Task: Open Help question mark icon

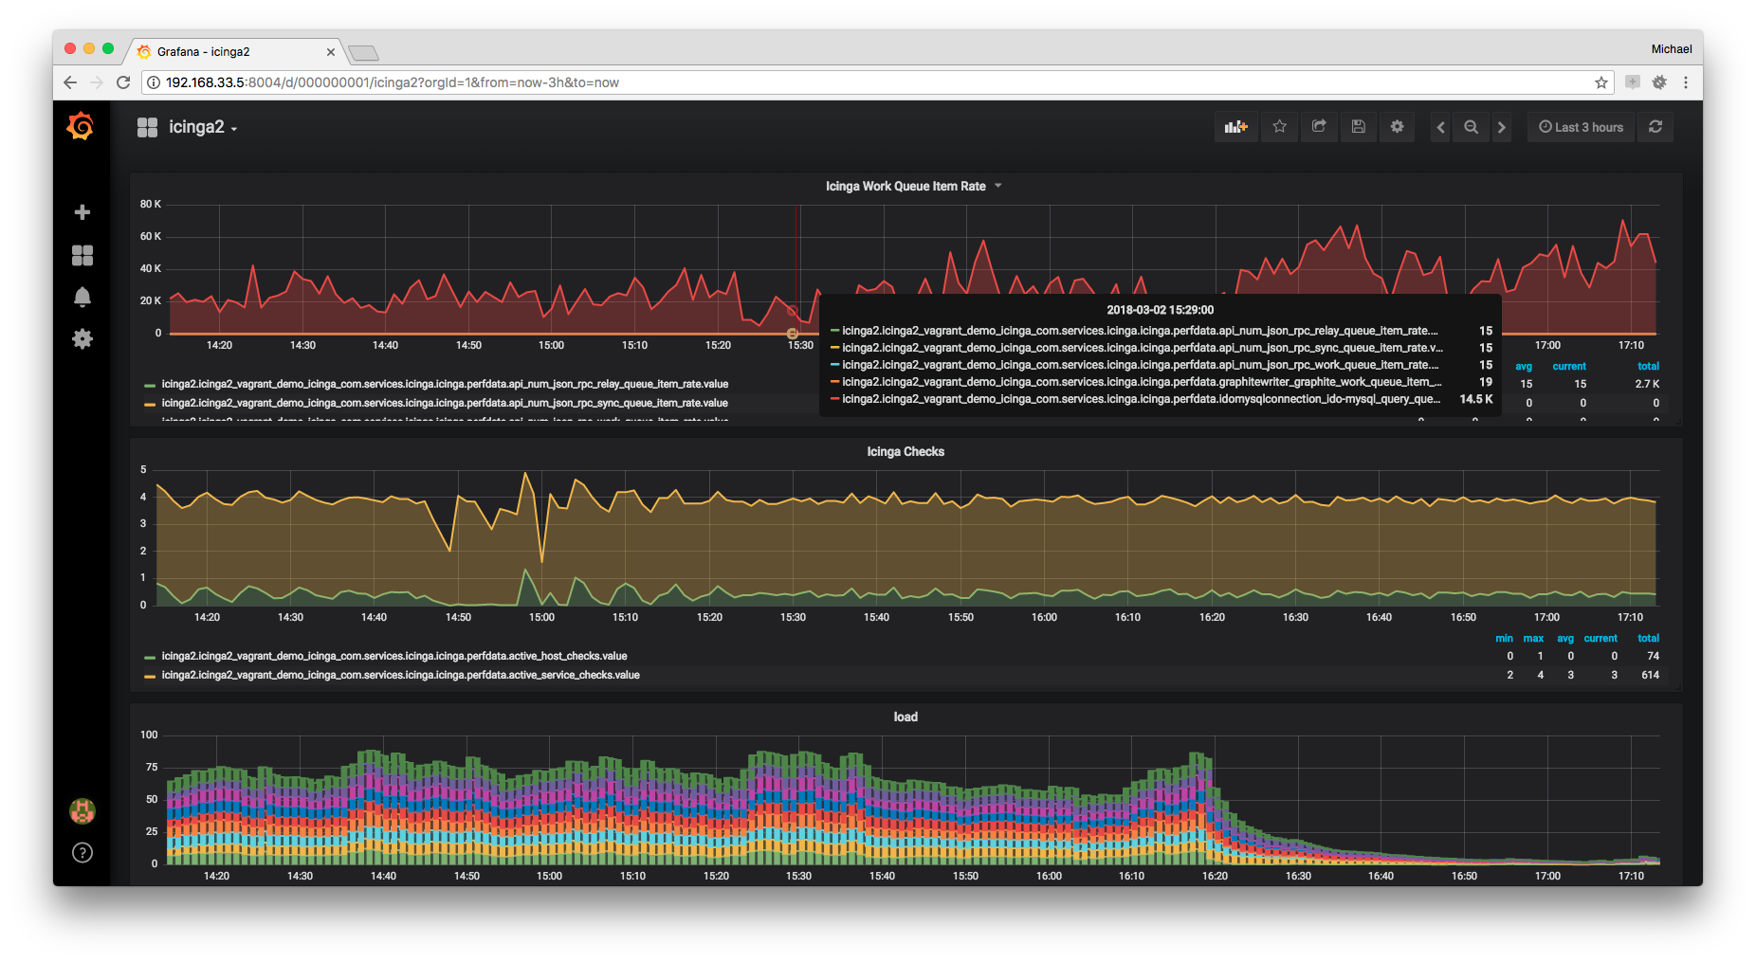Action: [82, 852]
